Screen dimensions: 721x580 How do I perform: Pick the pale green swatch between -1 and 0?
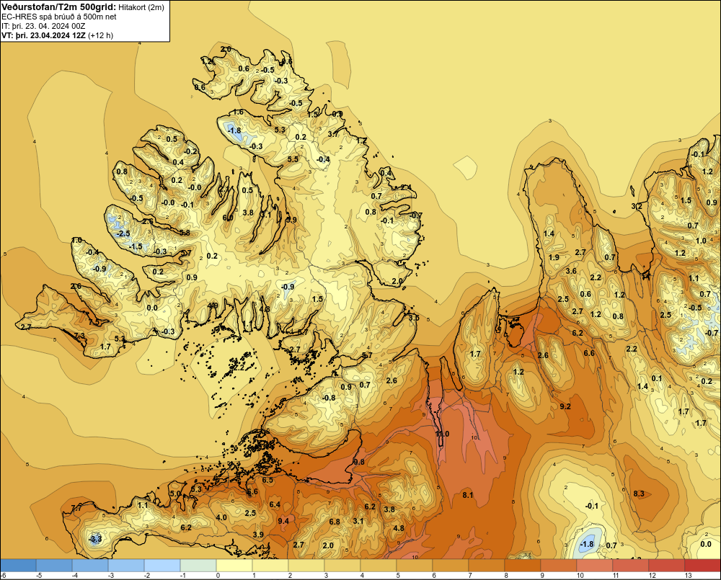pos(198,565)
